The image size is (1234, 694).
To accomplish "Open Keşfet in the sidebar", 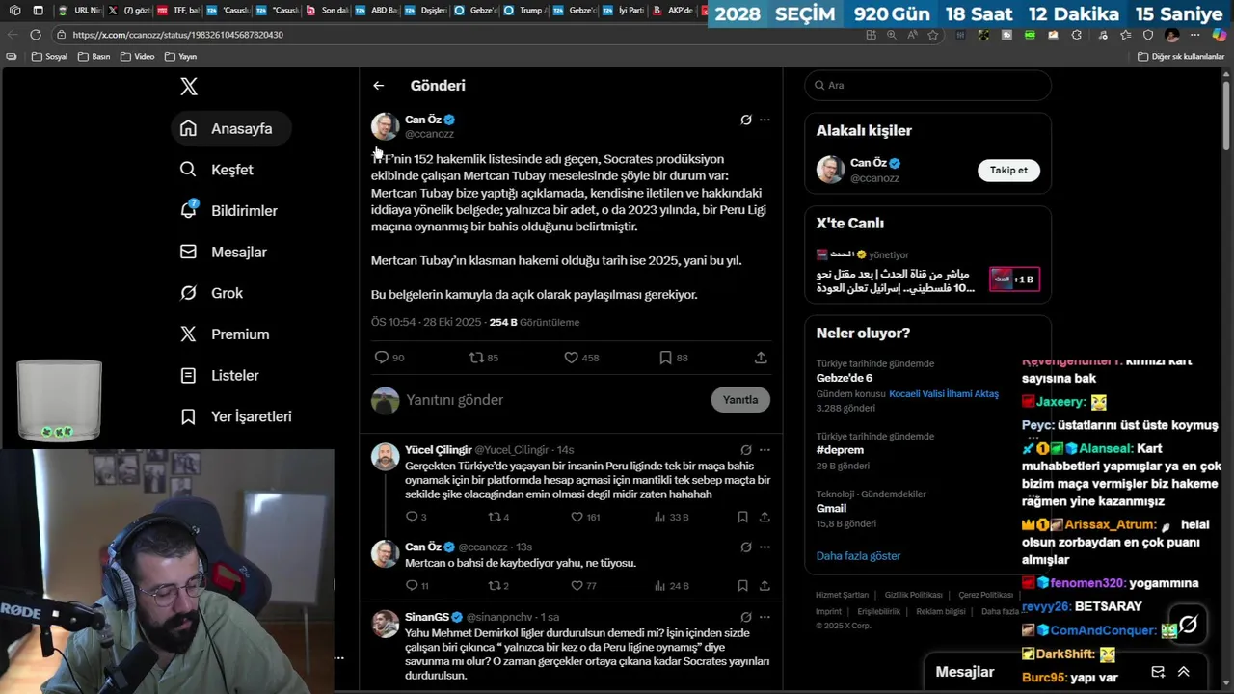I will point(217,170).
